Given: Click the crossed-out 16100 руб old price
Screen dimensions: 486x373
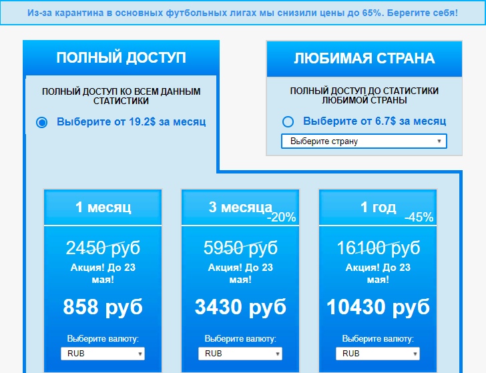Looking at the screenshot, I should 378,248.
